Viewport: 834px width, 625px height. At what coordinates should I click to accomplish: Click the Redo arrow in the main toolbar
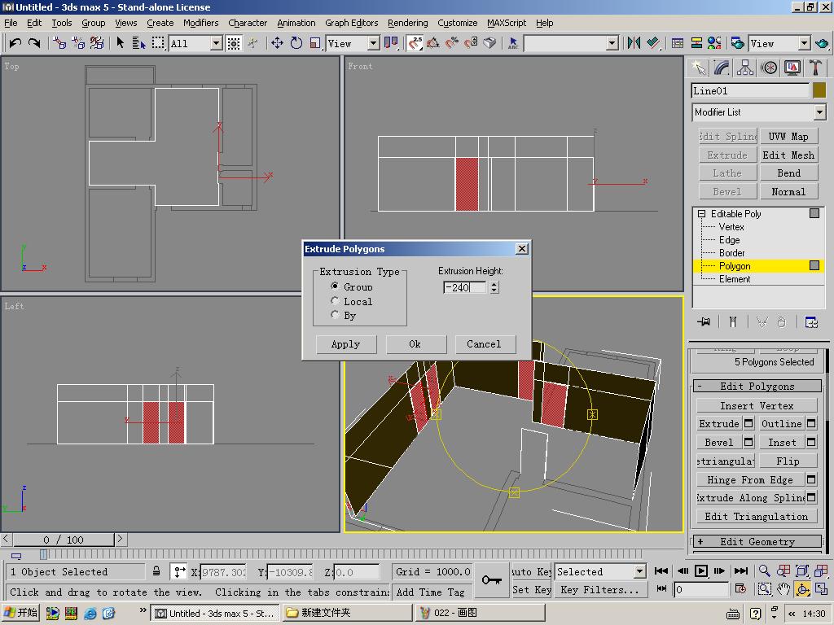34,43
